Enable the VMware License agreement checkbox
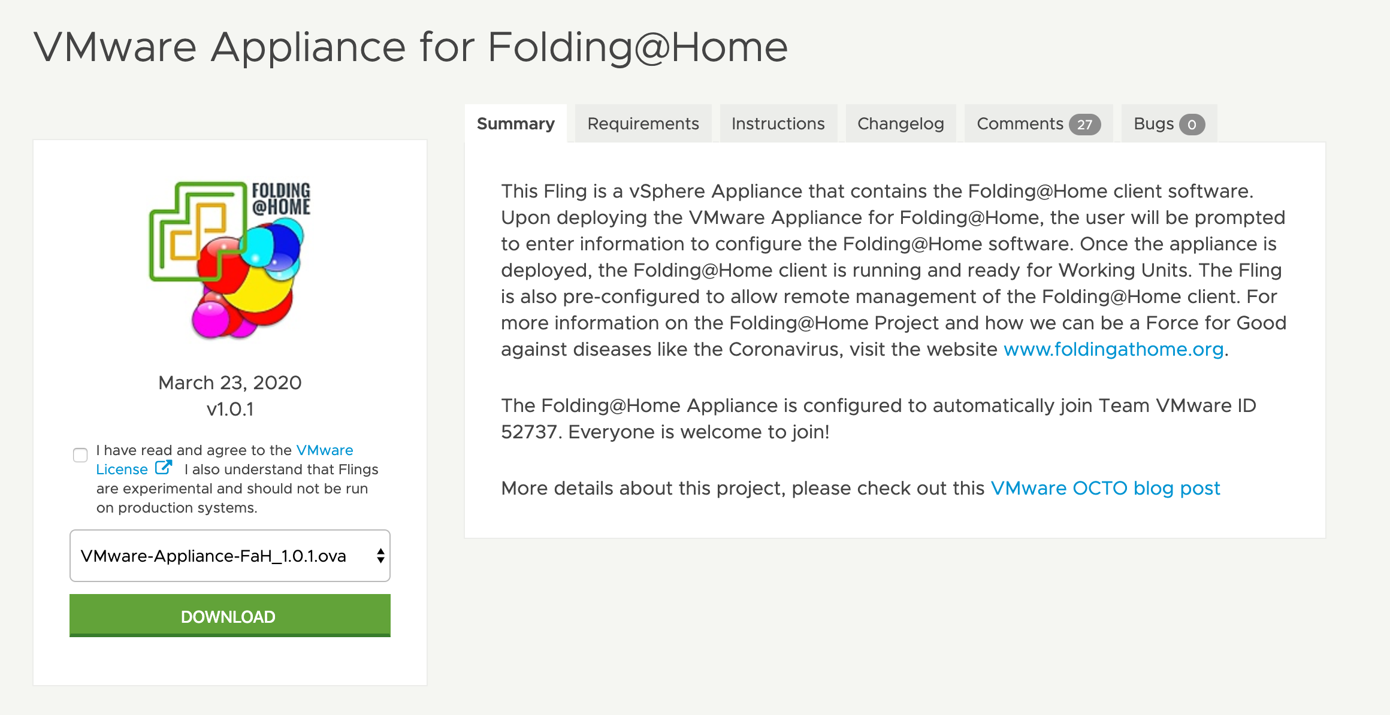Viewport: 1390px width, 715px height. coord(80,455)
